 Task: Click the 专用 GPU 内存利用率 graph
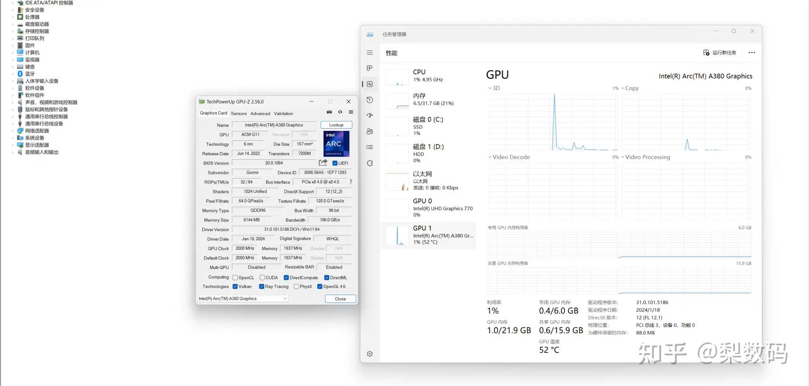coord(619,245)
